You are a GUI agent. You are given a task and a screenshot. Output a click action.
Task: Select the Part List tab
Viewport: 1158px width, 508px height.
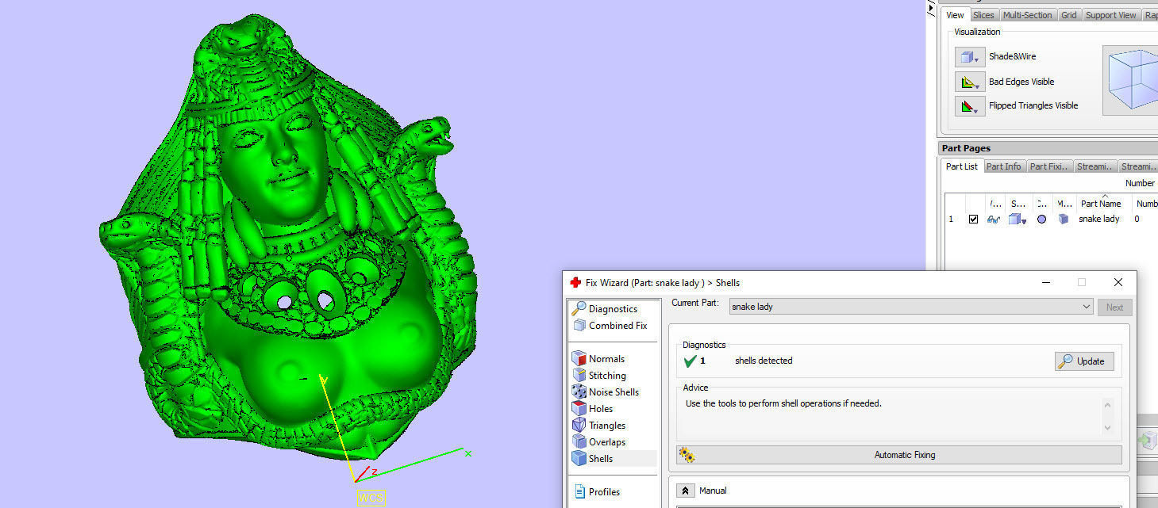coord(961,166)
